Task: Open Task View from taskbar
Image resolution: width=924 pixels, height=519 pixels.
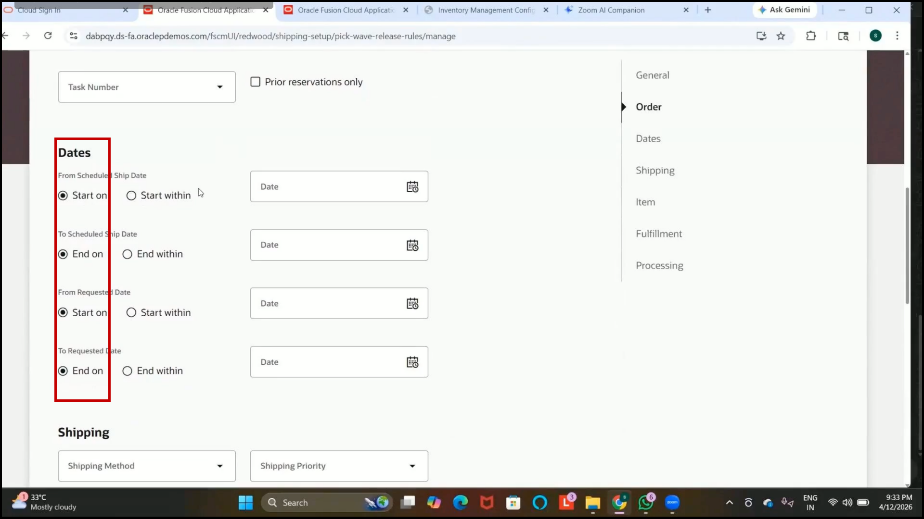Action: [x=408, y=503]
